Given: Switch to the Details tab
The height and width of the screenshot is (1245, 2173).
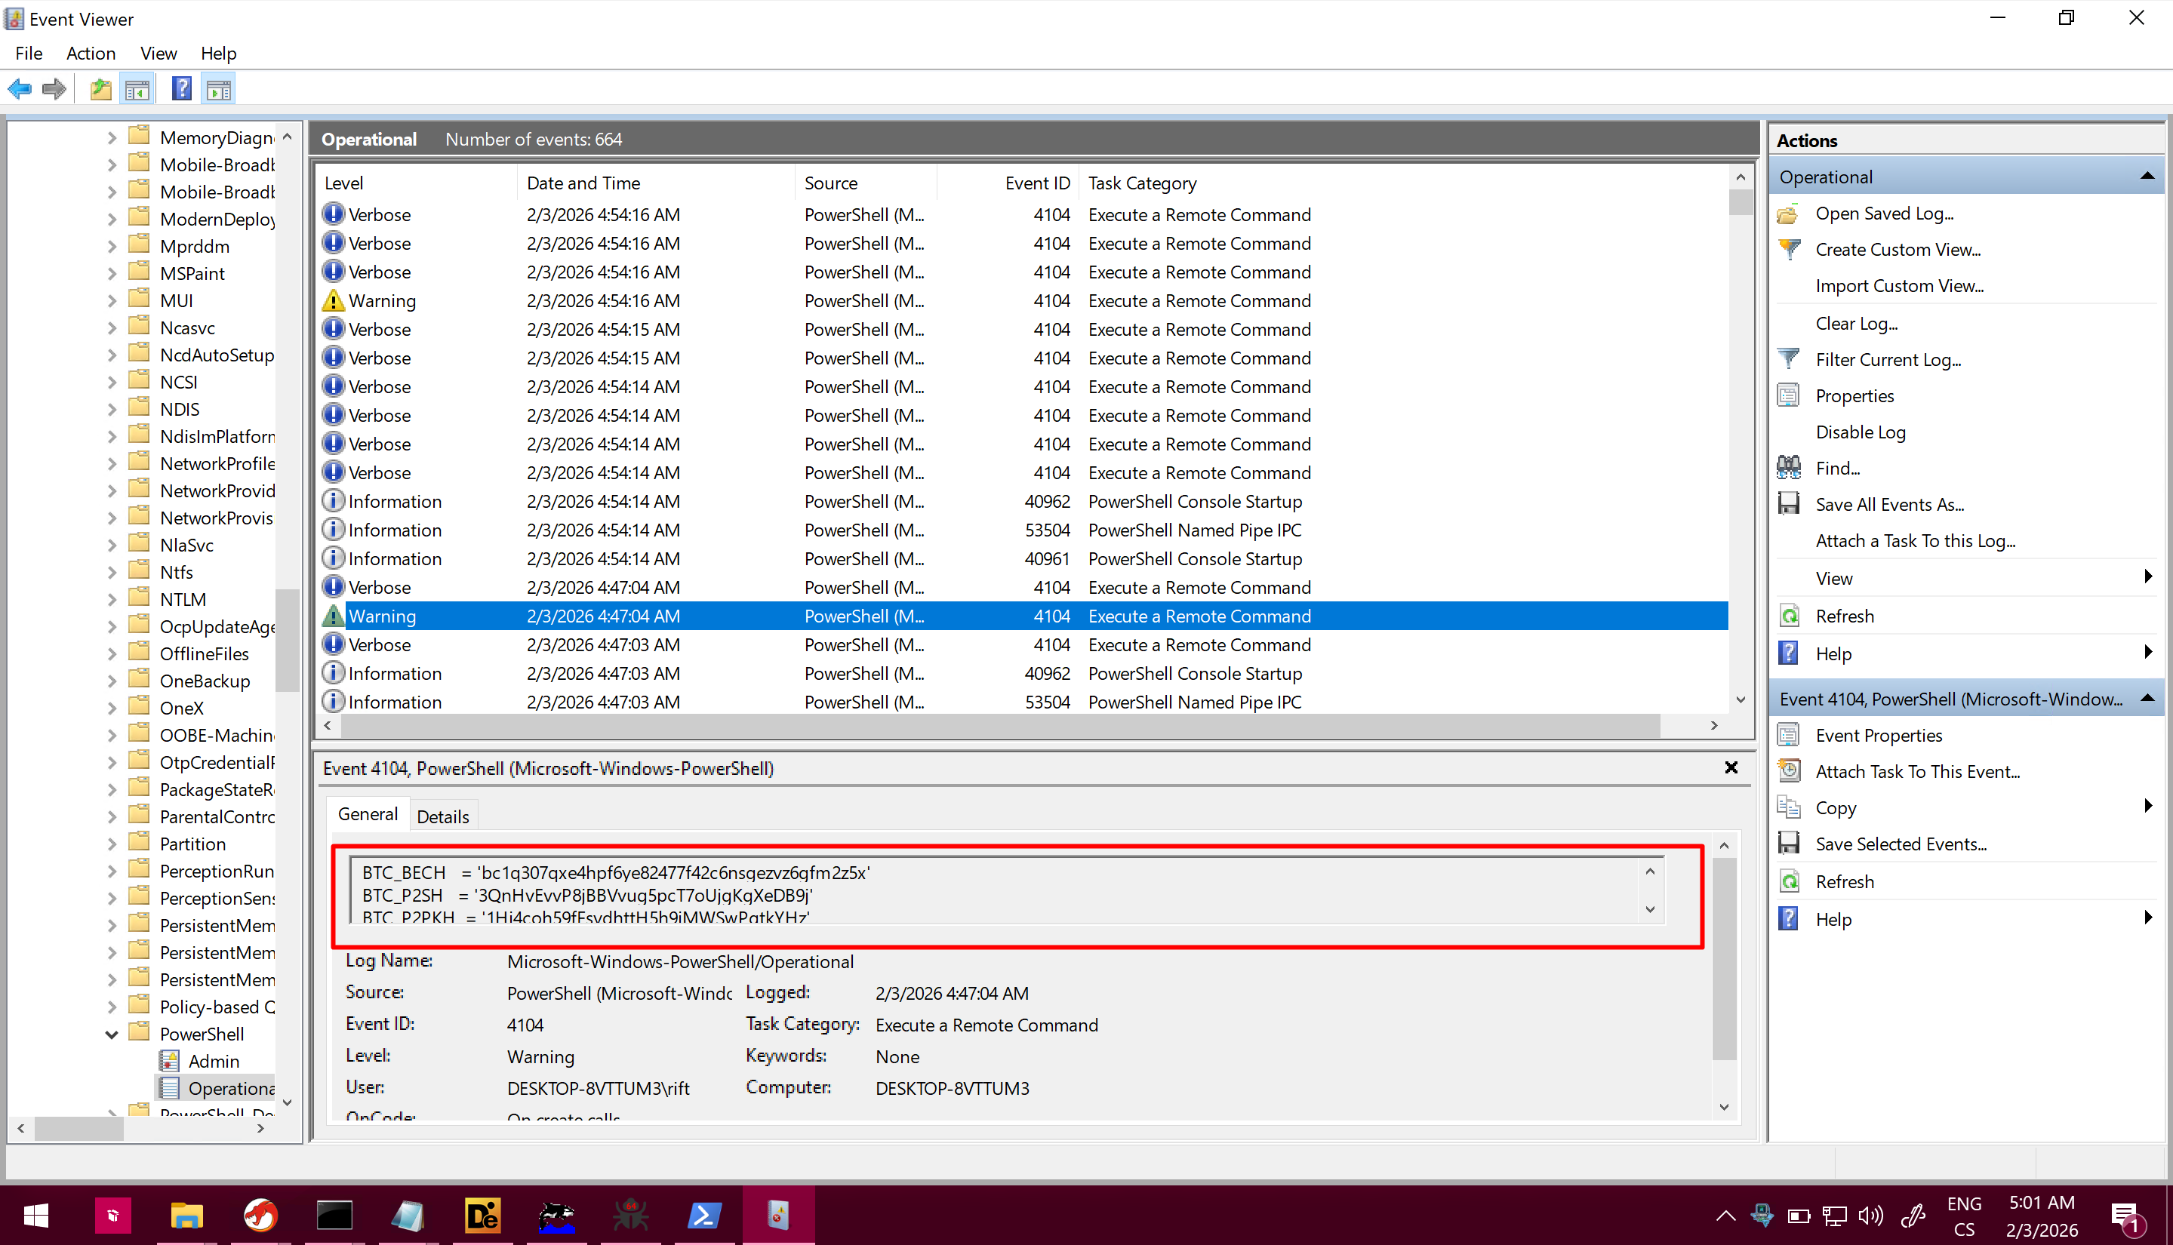Looking at the screenshot, I should 442,816.
